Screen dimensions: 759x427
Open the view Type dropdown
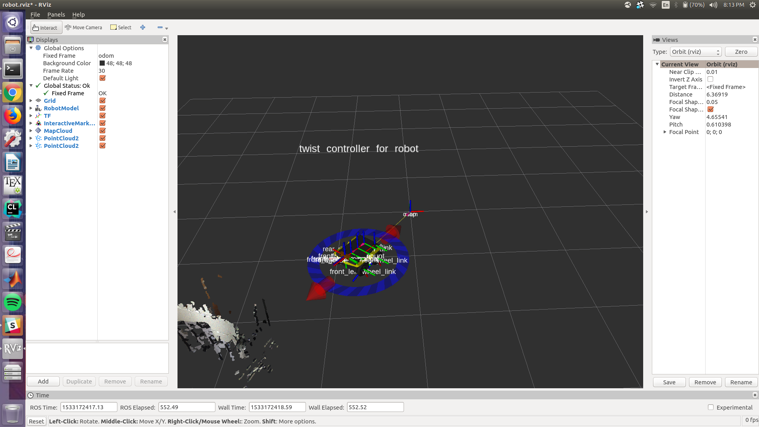click(x=695, y=52)
